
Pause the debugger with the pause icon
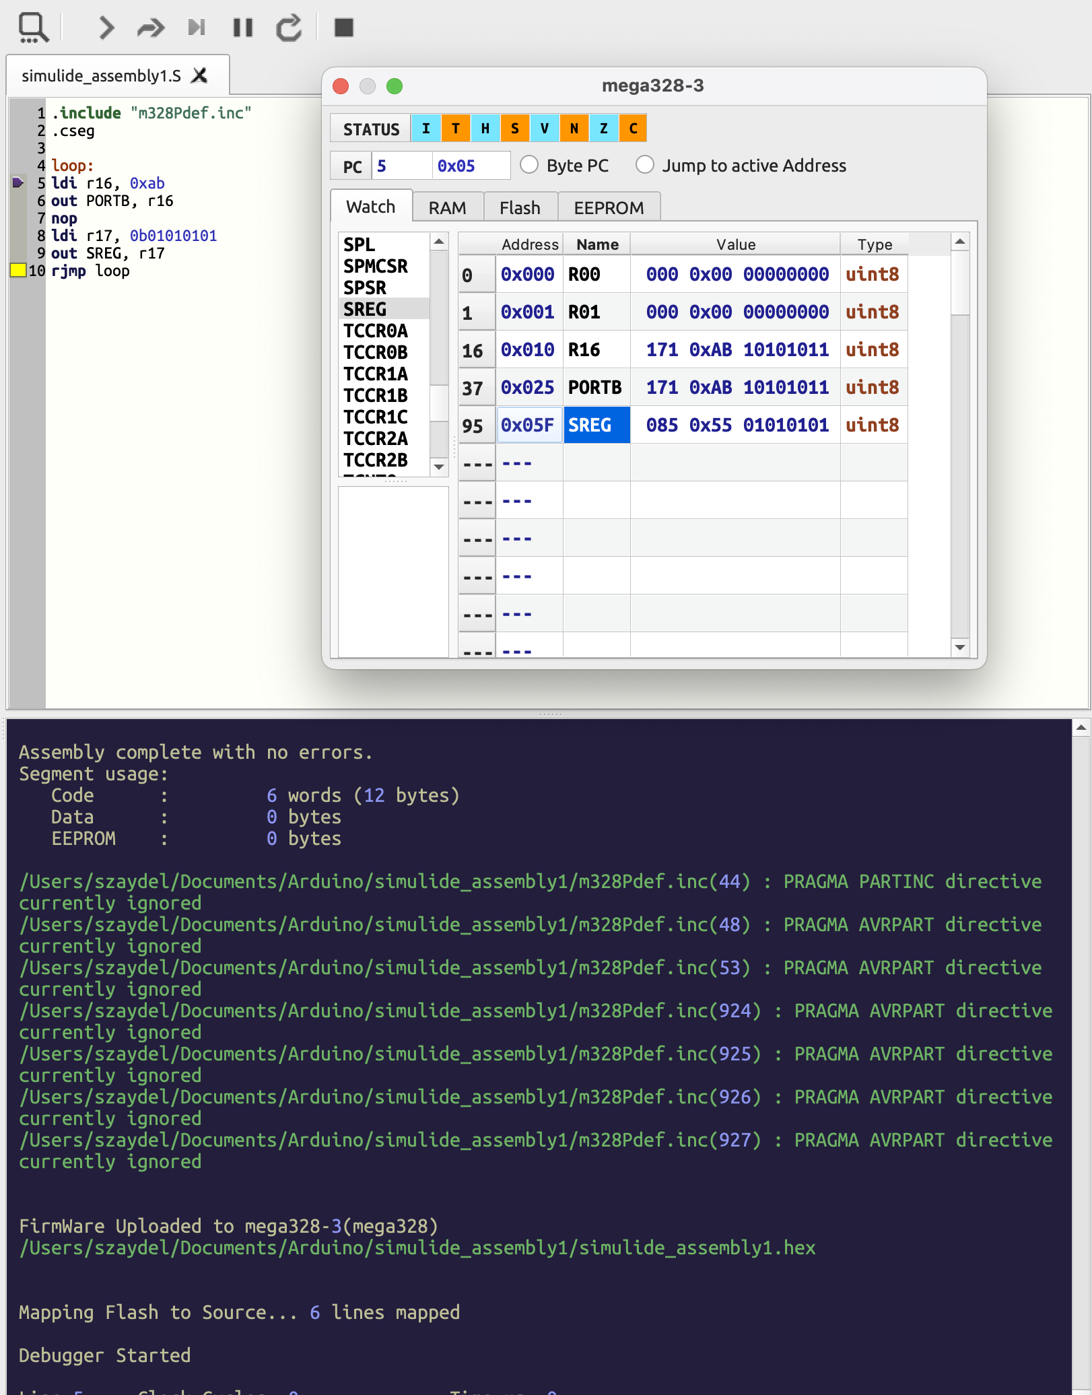tap(242, 28)
